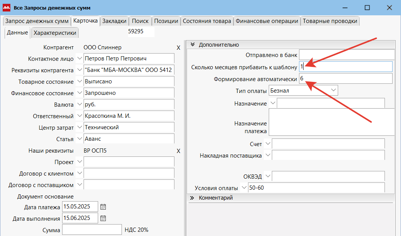Open calendar picker for Дата выполнения
The image size is (401, 236).
pyautogui.click(x=103, y=218)
